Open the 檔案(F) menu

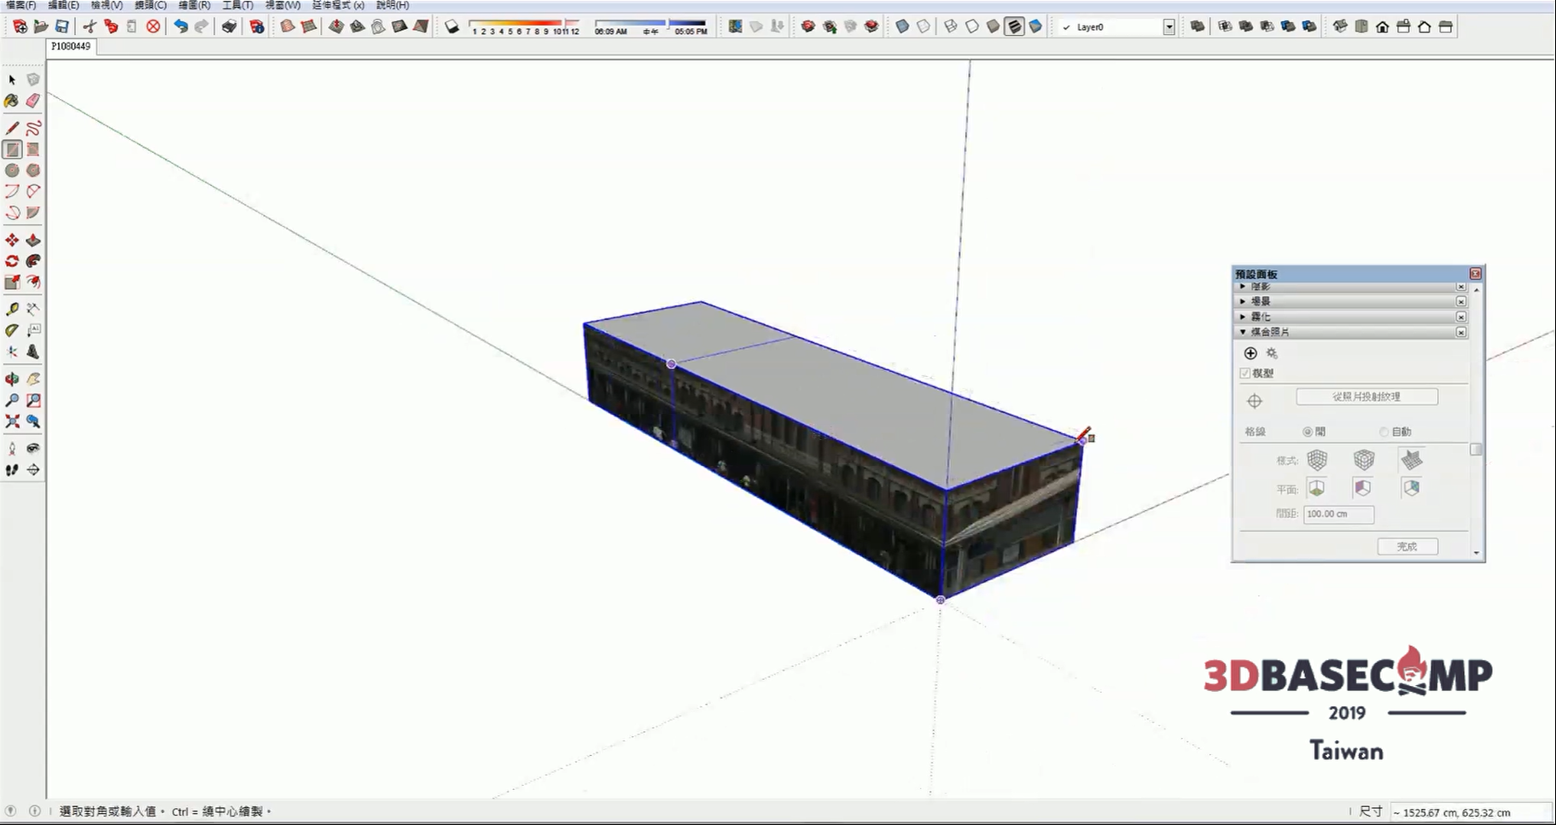(20, 5)
